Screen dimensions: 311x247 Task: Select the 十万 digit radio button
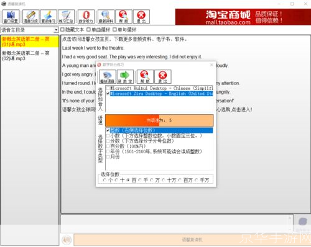click(x=164, y=180)
